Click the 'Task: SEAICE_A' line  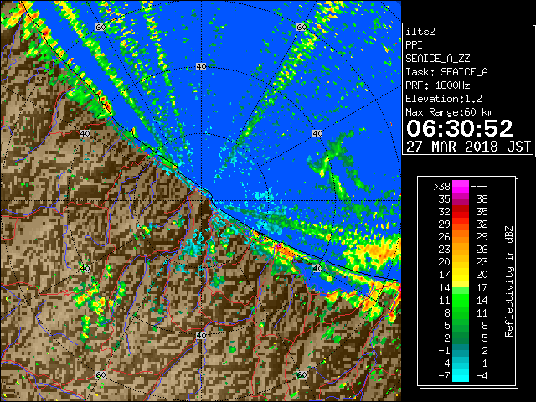coord(446,72)
